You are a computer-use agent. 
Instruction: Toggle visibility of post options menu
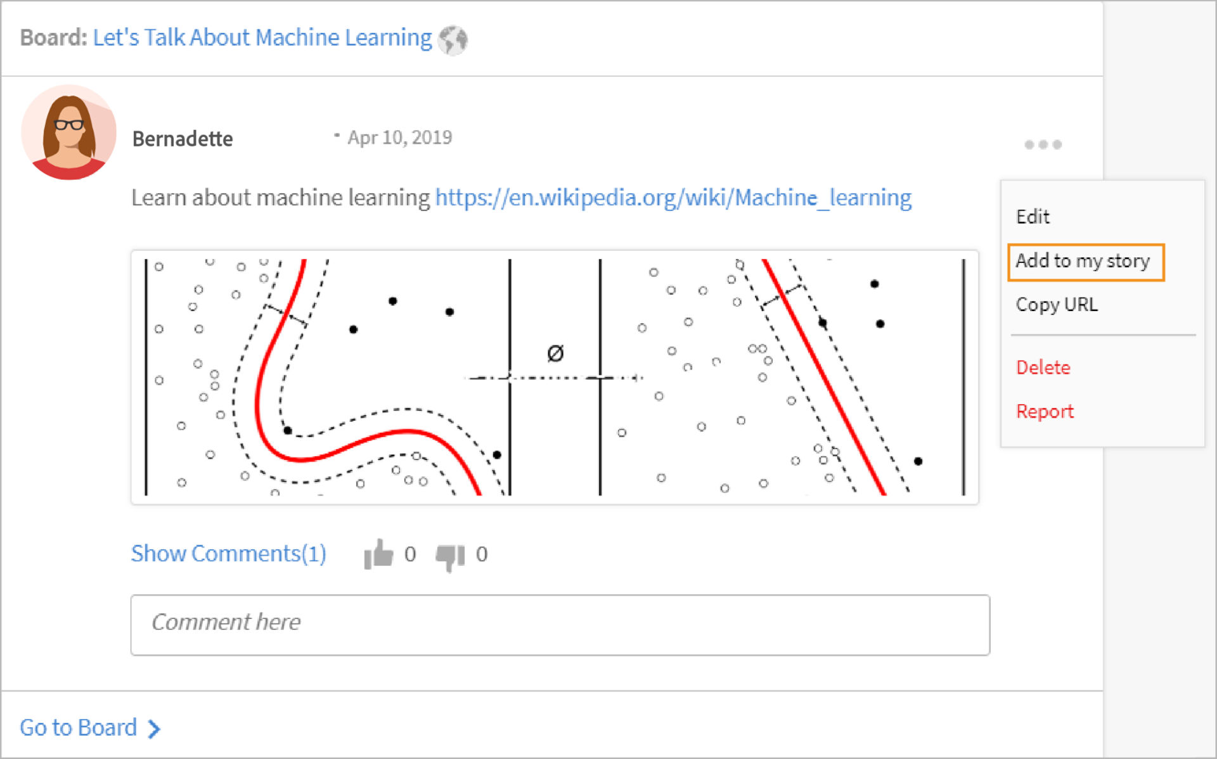point(1043,144)
